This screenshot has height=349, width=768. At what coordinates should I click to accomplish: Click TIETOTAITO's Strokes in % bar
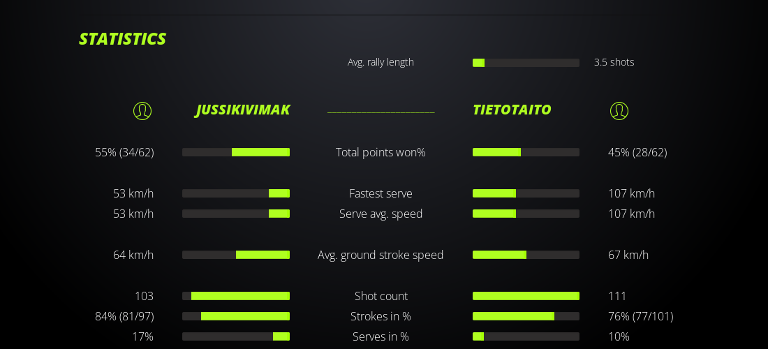point(526,316)
